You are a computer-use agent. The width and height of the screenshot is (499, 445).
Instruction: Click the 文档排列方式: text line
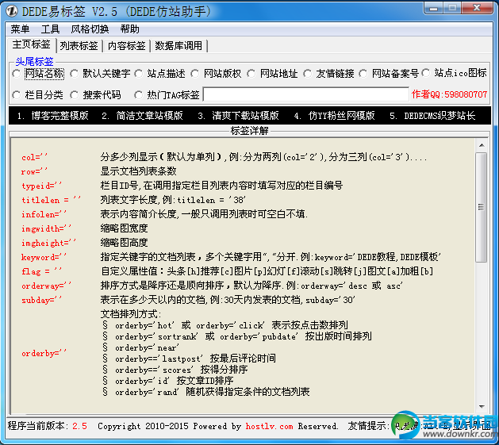coord(131,314)
